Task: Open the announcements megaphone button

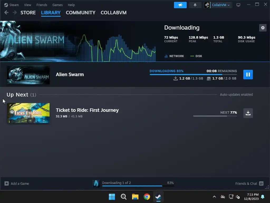Action: point(180,5)
